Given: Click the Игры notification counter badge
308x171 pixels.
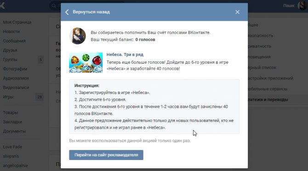Looking at the screenshot, I should 40,97.
